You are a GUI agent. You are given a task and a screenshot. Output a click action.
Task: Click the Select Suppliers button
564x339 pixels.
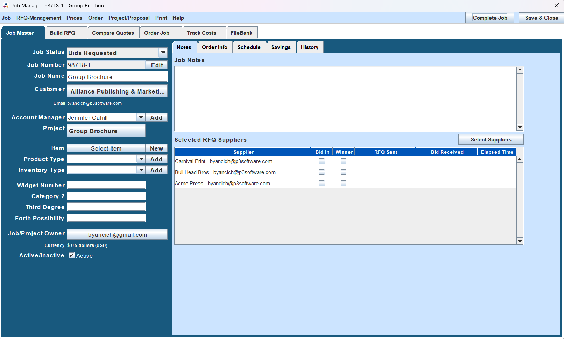[491, 139]
